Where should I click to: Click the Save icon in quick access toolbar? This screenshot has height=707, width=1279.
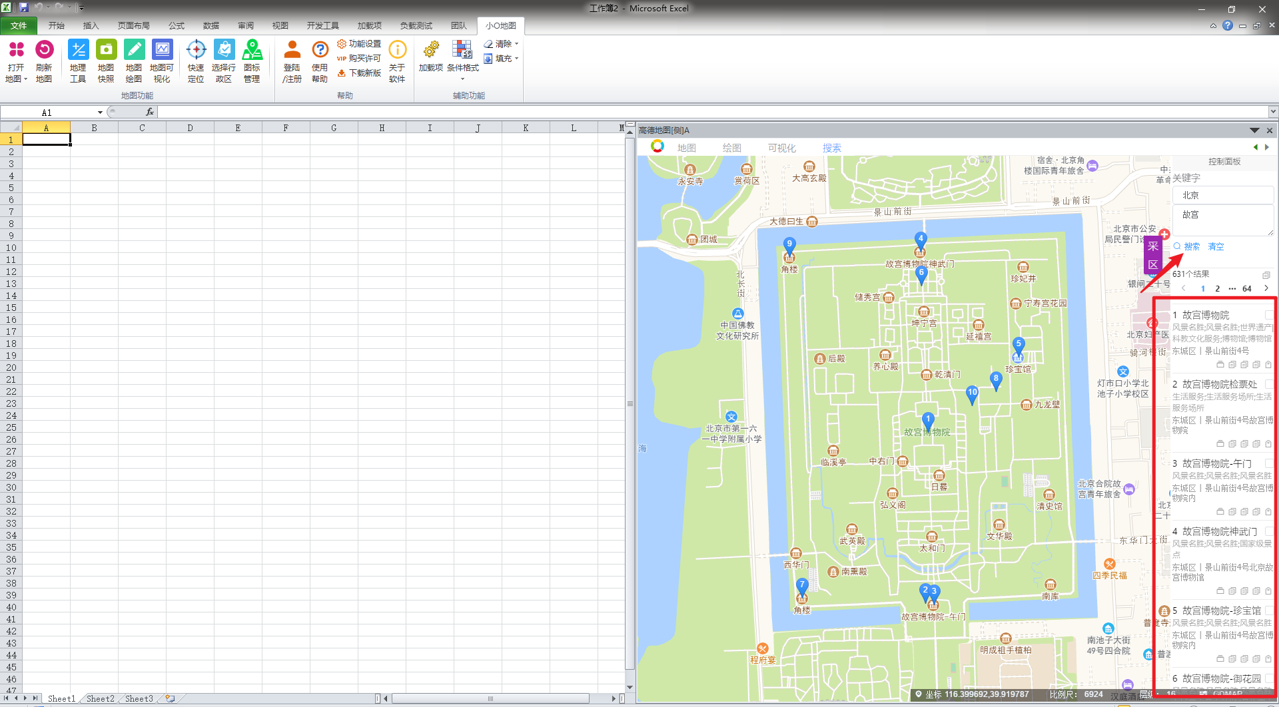[24, 7]
